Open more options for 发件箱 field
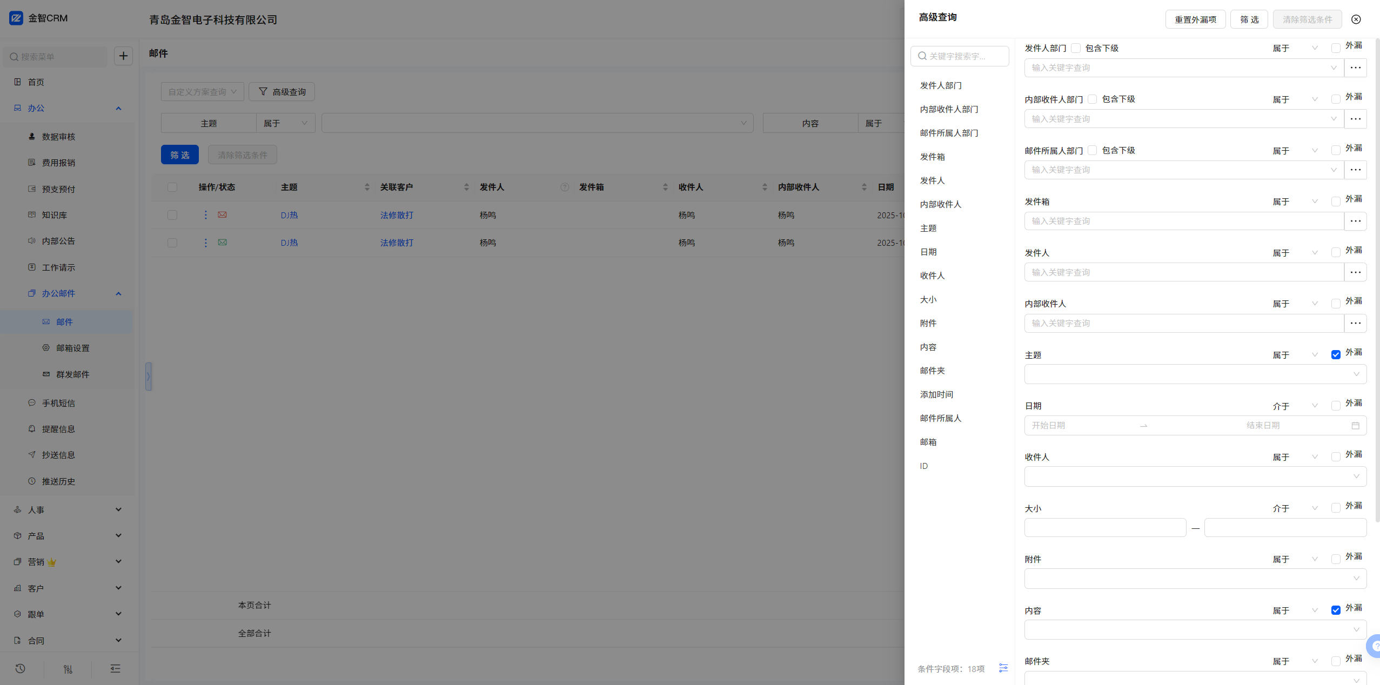Screen dimensions: 1380x685 click(1355, 221)
